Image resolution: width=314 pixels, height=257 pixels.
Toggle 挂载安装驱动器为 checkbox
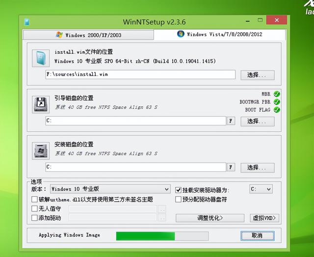(x=178, y=190)
